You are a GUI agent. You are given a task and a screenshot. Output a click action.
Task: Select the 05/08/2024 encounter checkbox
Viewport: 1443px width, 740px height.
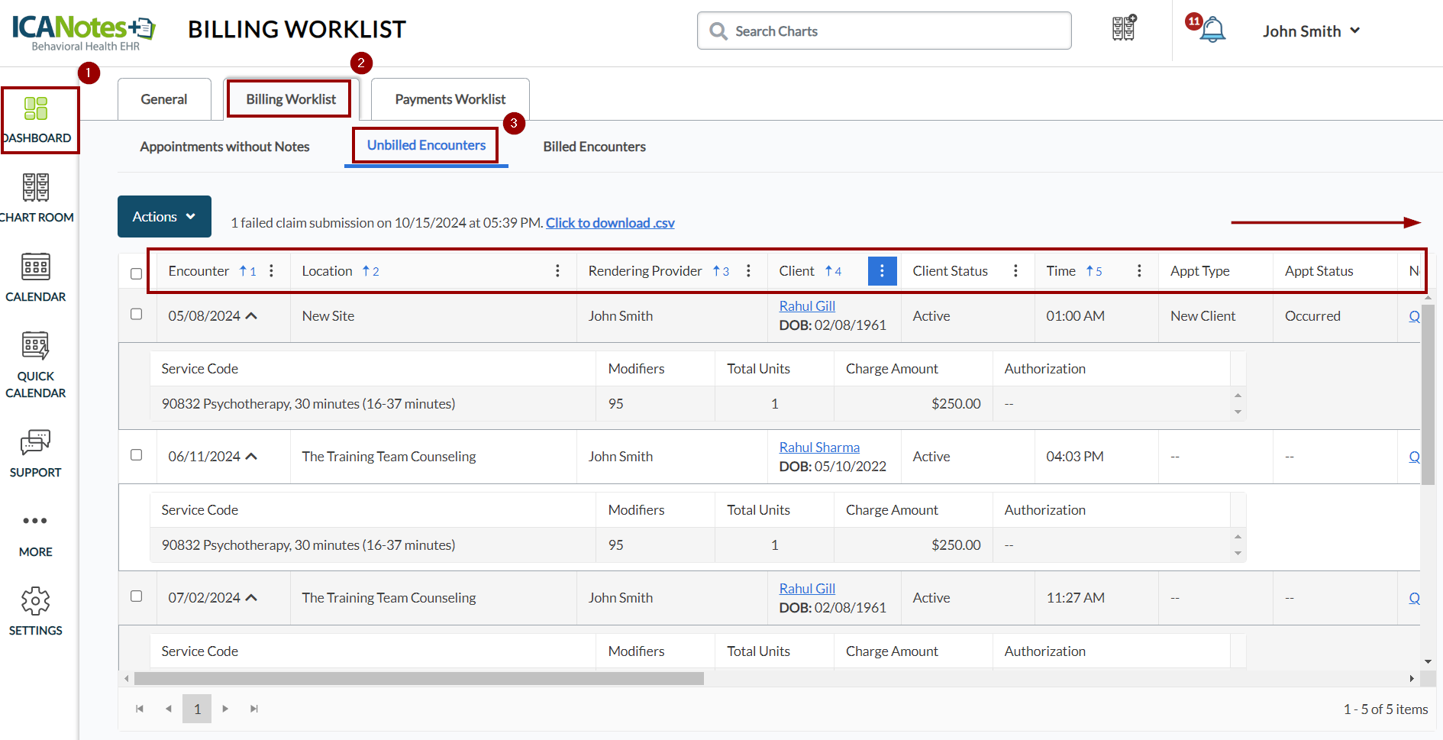pyautogui.click(x=137, y=315)
